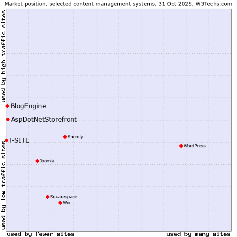The width and height of the screenshot is (237, 237).
Task: Select the i-SITE red marker
Action: tap(6, 140)
